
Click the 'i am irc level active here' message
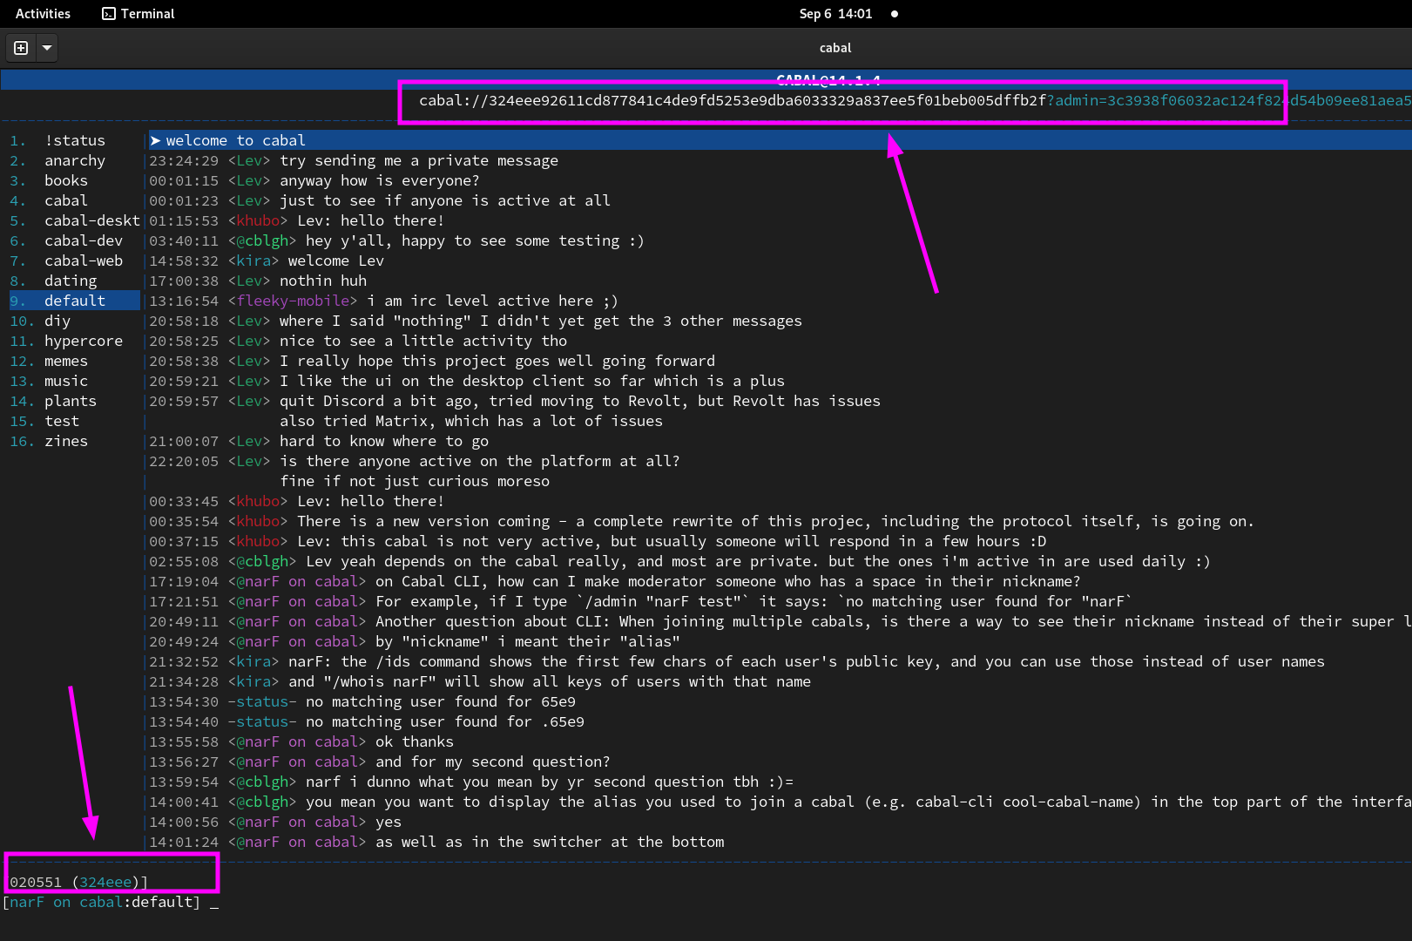point(493,301)
